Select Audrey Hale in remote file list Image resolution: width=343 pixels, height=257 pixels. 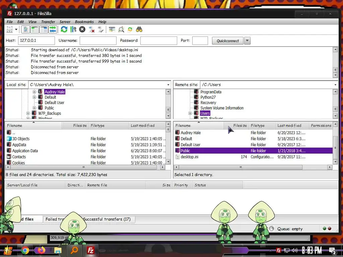tap(191, 133)
